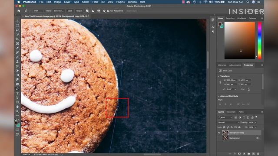Click the Mask button in options bar
Viewport: 278px width, 156px height.
(x=70, y=11)
